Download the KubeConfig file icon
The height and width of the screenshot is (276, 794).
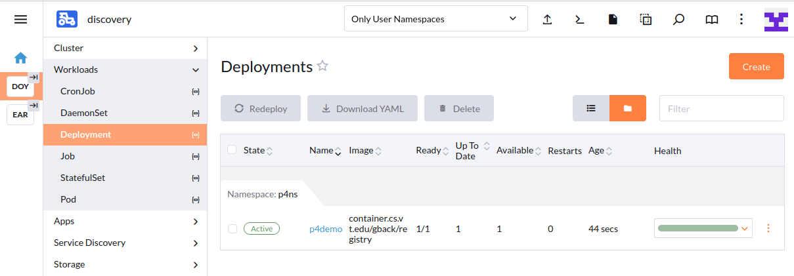[x=613, y=20]
